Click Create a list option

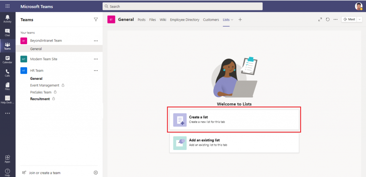[234, 120]
